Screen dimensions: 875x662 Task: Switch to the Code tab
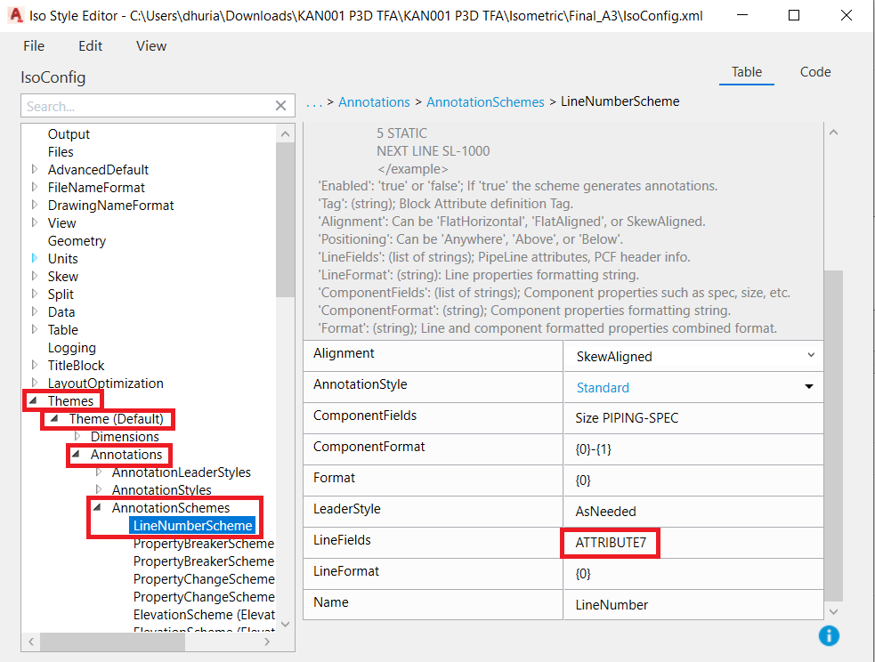coord(814,72)
